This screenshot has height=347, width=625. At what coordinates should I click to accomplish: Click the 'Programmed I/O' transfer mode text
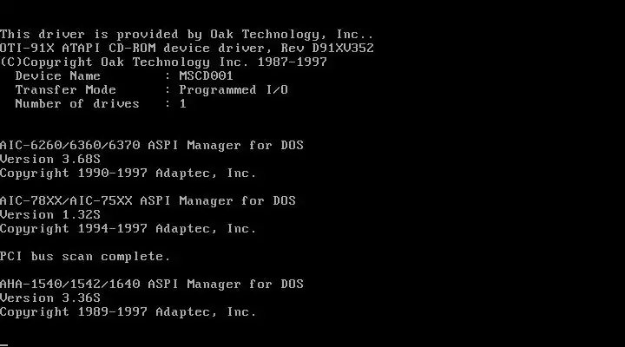click(x=234, y=90)
